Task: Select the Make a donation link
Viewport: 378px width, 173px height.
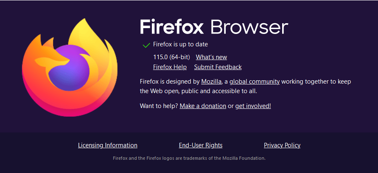Action: (203, 106)
